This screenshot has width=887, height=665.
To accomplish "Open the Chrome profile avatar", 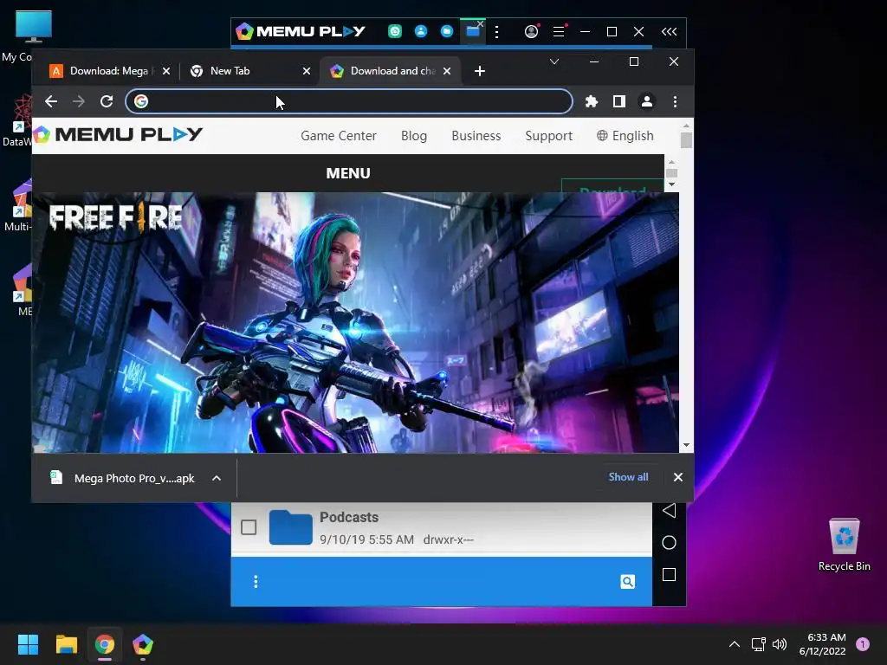I will [x=646, y=101].
